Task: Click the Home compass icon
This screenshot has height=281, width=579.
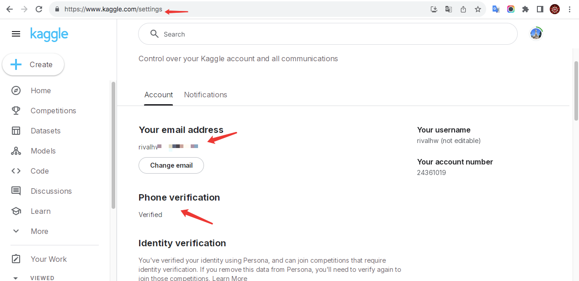Action: point(16,90)
